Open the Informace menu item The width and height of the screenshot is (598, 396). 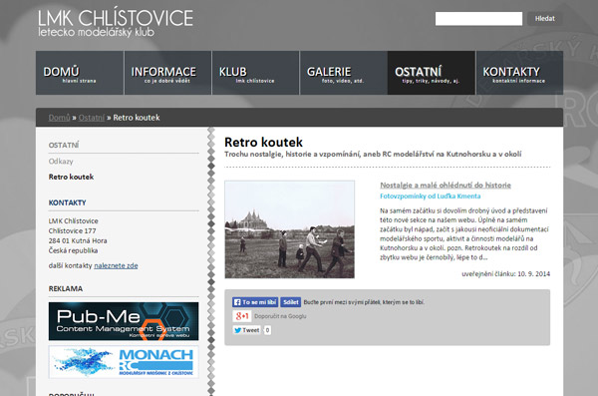(167, 73)
